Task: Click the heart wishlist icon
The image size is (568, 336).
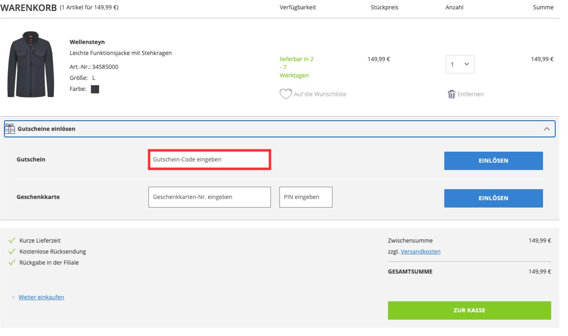Action: click(286, 94)
